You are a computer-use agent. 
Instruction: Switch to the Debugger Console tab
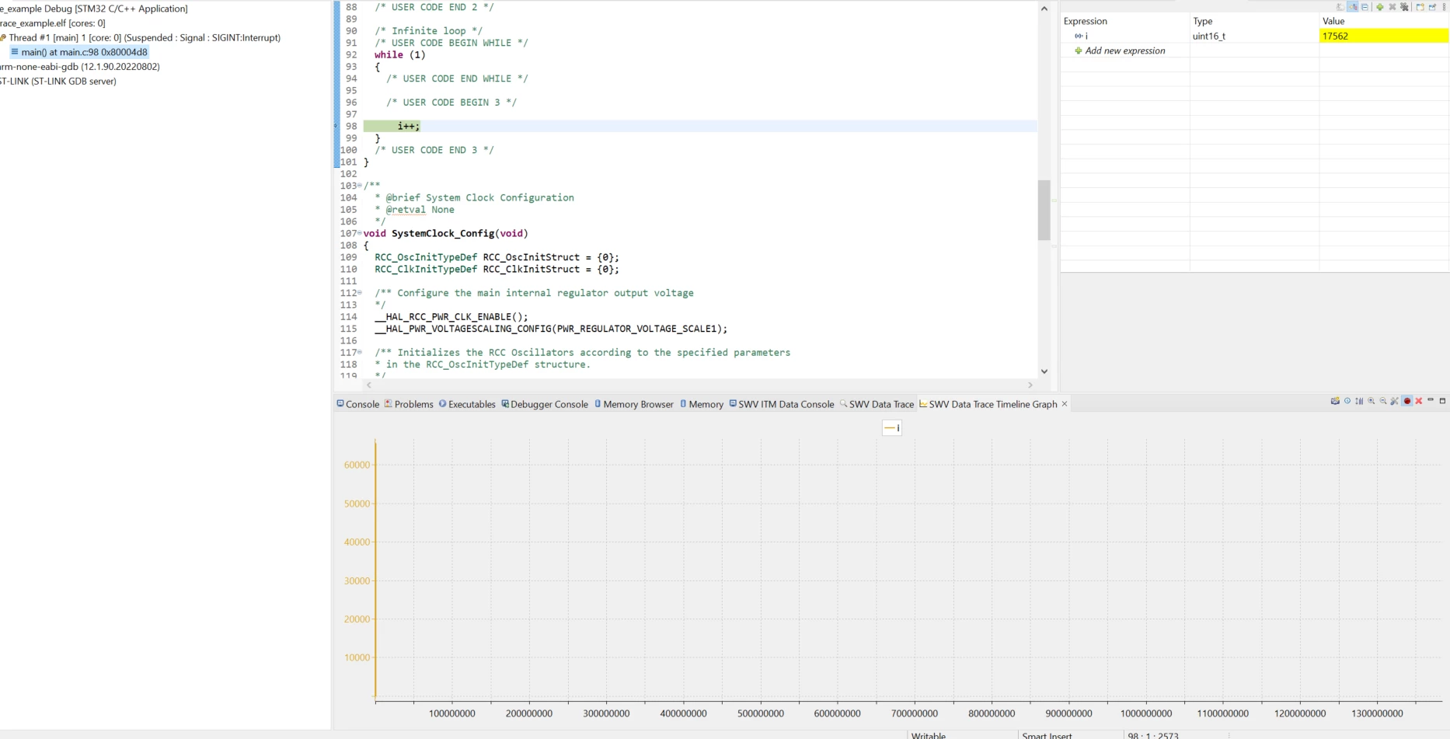(x=545, y=404)
